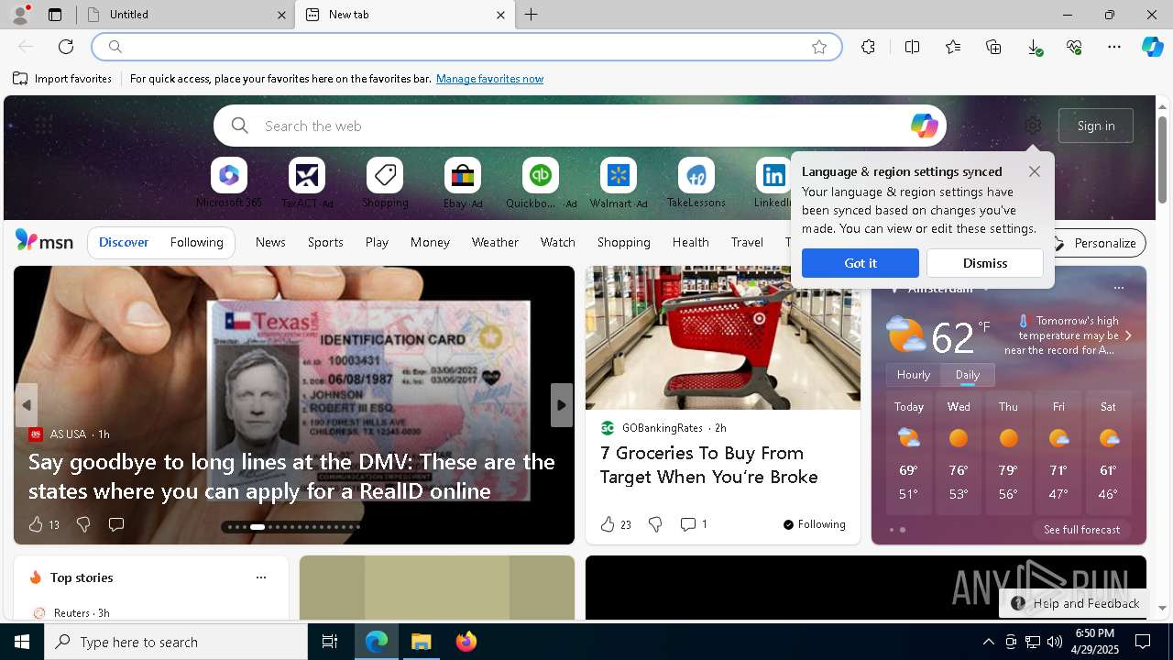Open Copilot icon in web search box
The height and width of the screenshot is (660, 1173).
pyautogui.click(x=924, y=126)
